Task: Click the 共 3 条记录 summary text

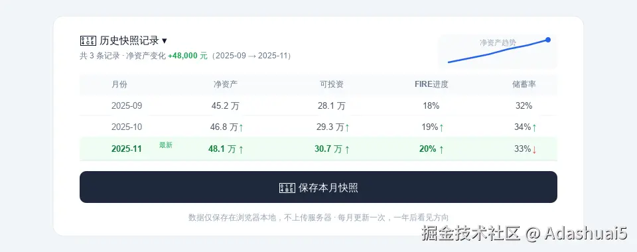Action: [x=100, y=56]
